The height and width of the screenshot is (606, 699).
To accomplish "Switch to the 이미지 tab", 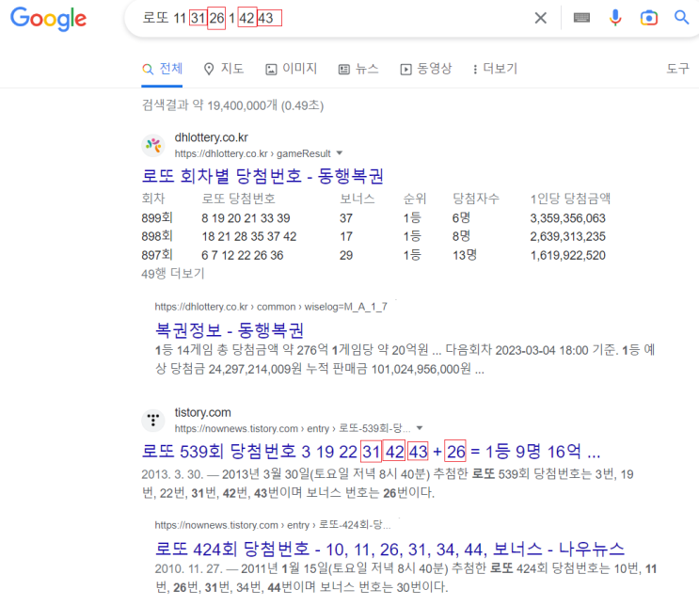I will point(291,69).
